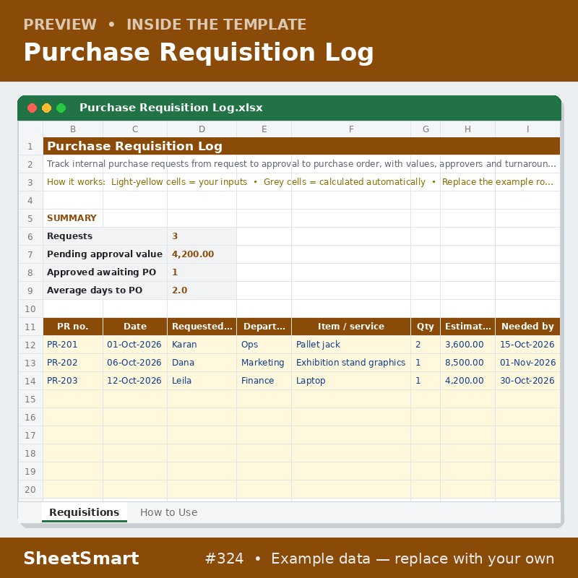Select column G header
Screen dimensions: 578x578
click(426, 129)
